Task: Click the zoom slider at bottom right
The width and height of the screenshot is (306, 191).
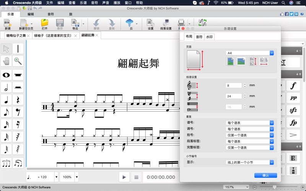Action: (x=274, y=187)
